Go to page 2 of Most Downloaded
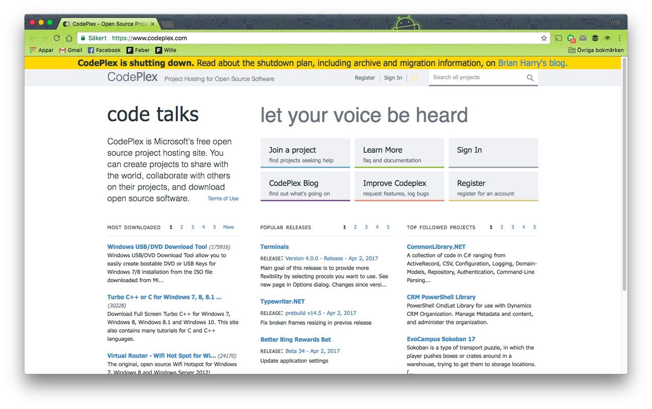Image resolution: width=652 pixels, height=409 pixels. coord(181,227)
